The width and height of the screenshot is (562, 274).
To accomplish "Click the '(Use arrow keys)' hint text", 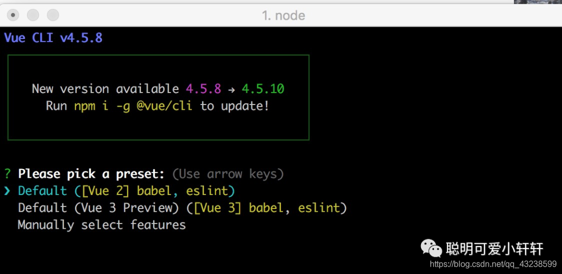I will click(228, 174).
